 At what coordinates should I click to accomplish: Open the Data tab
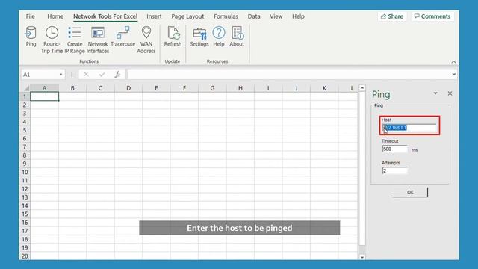coord(254,16)
